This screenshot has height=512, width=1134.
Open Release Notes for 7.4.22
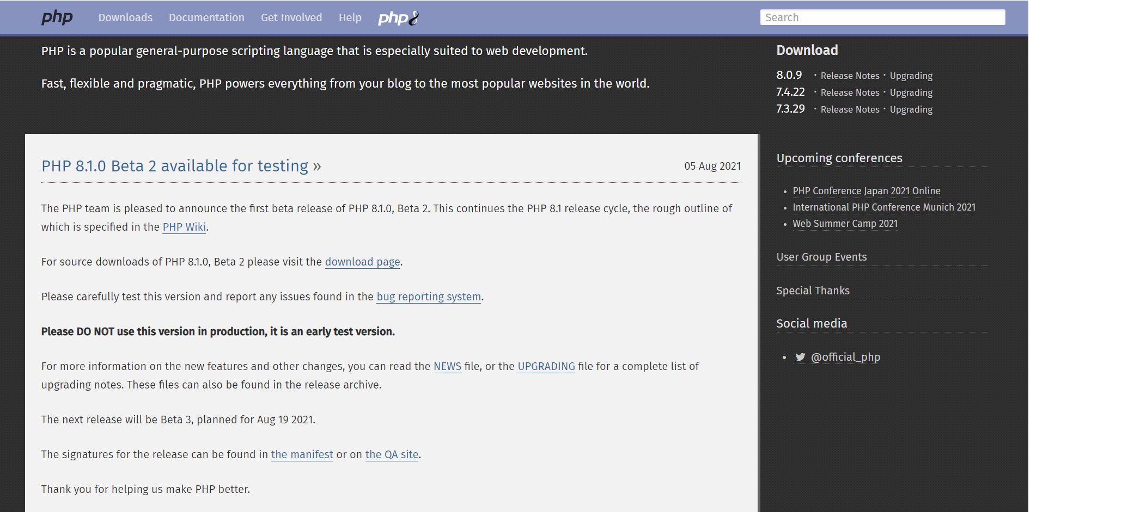point(850,92)
